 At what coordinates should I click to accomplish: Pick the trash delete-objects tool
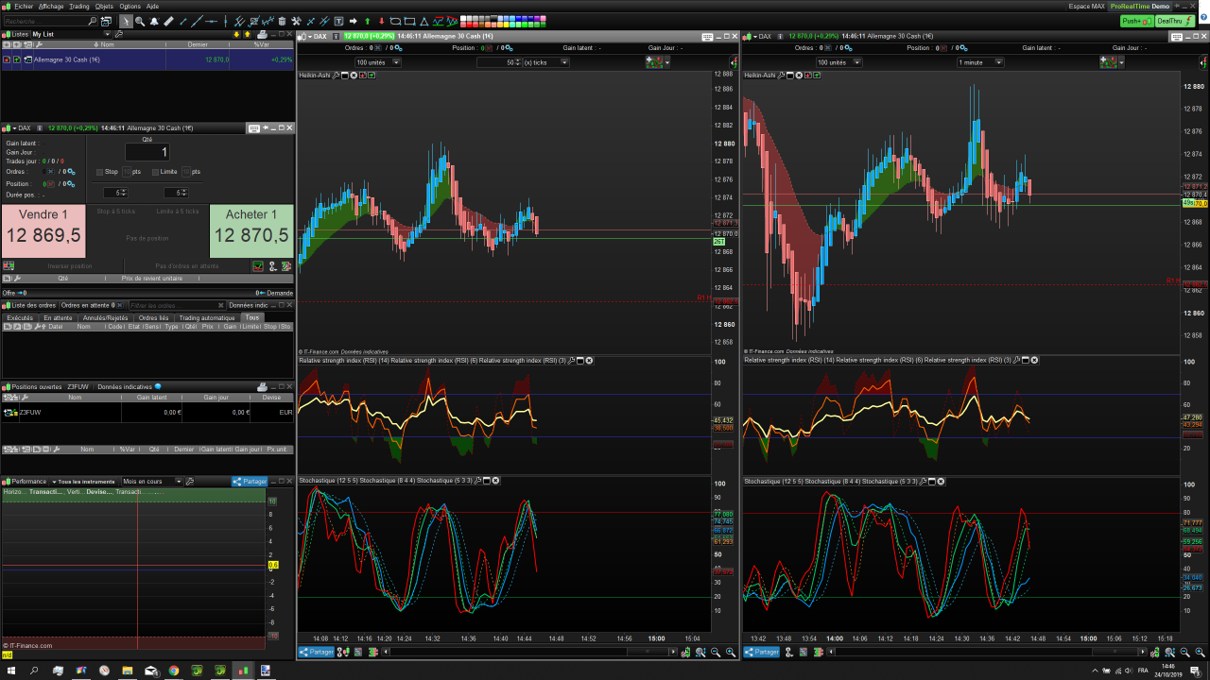pos(283,21)
